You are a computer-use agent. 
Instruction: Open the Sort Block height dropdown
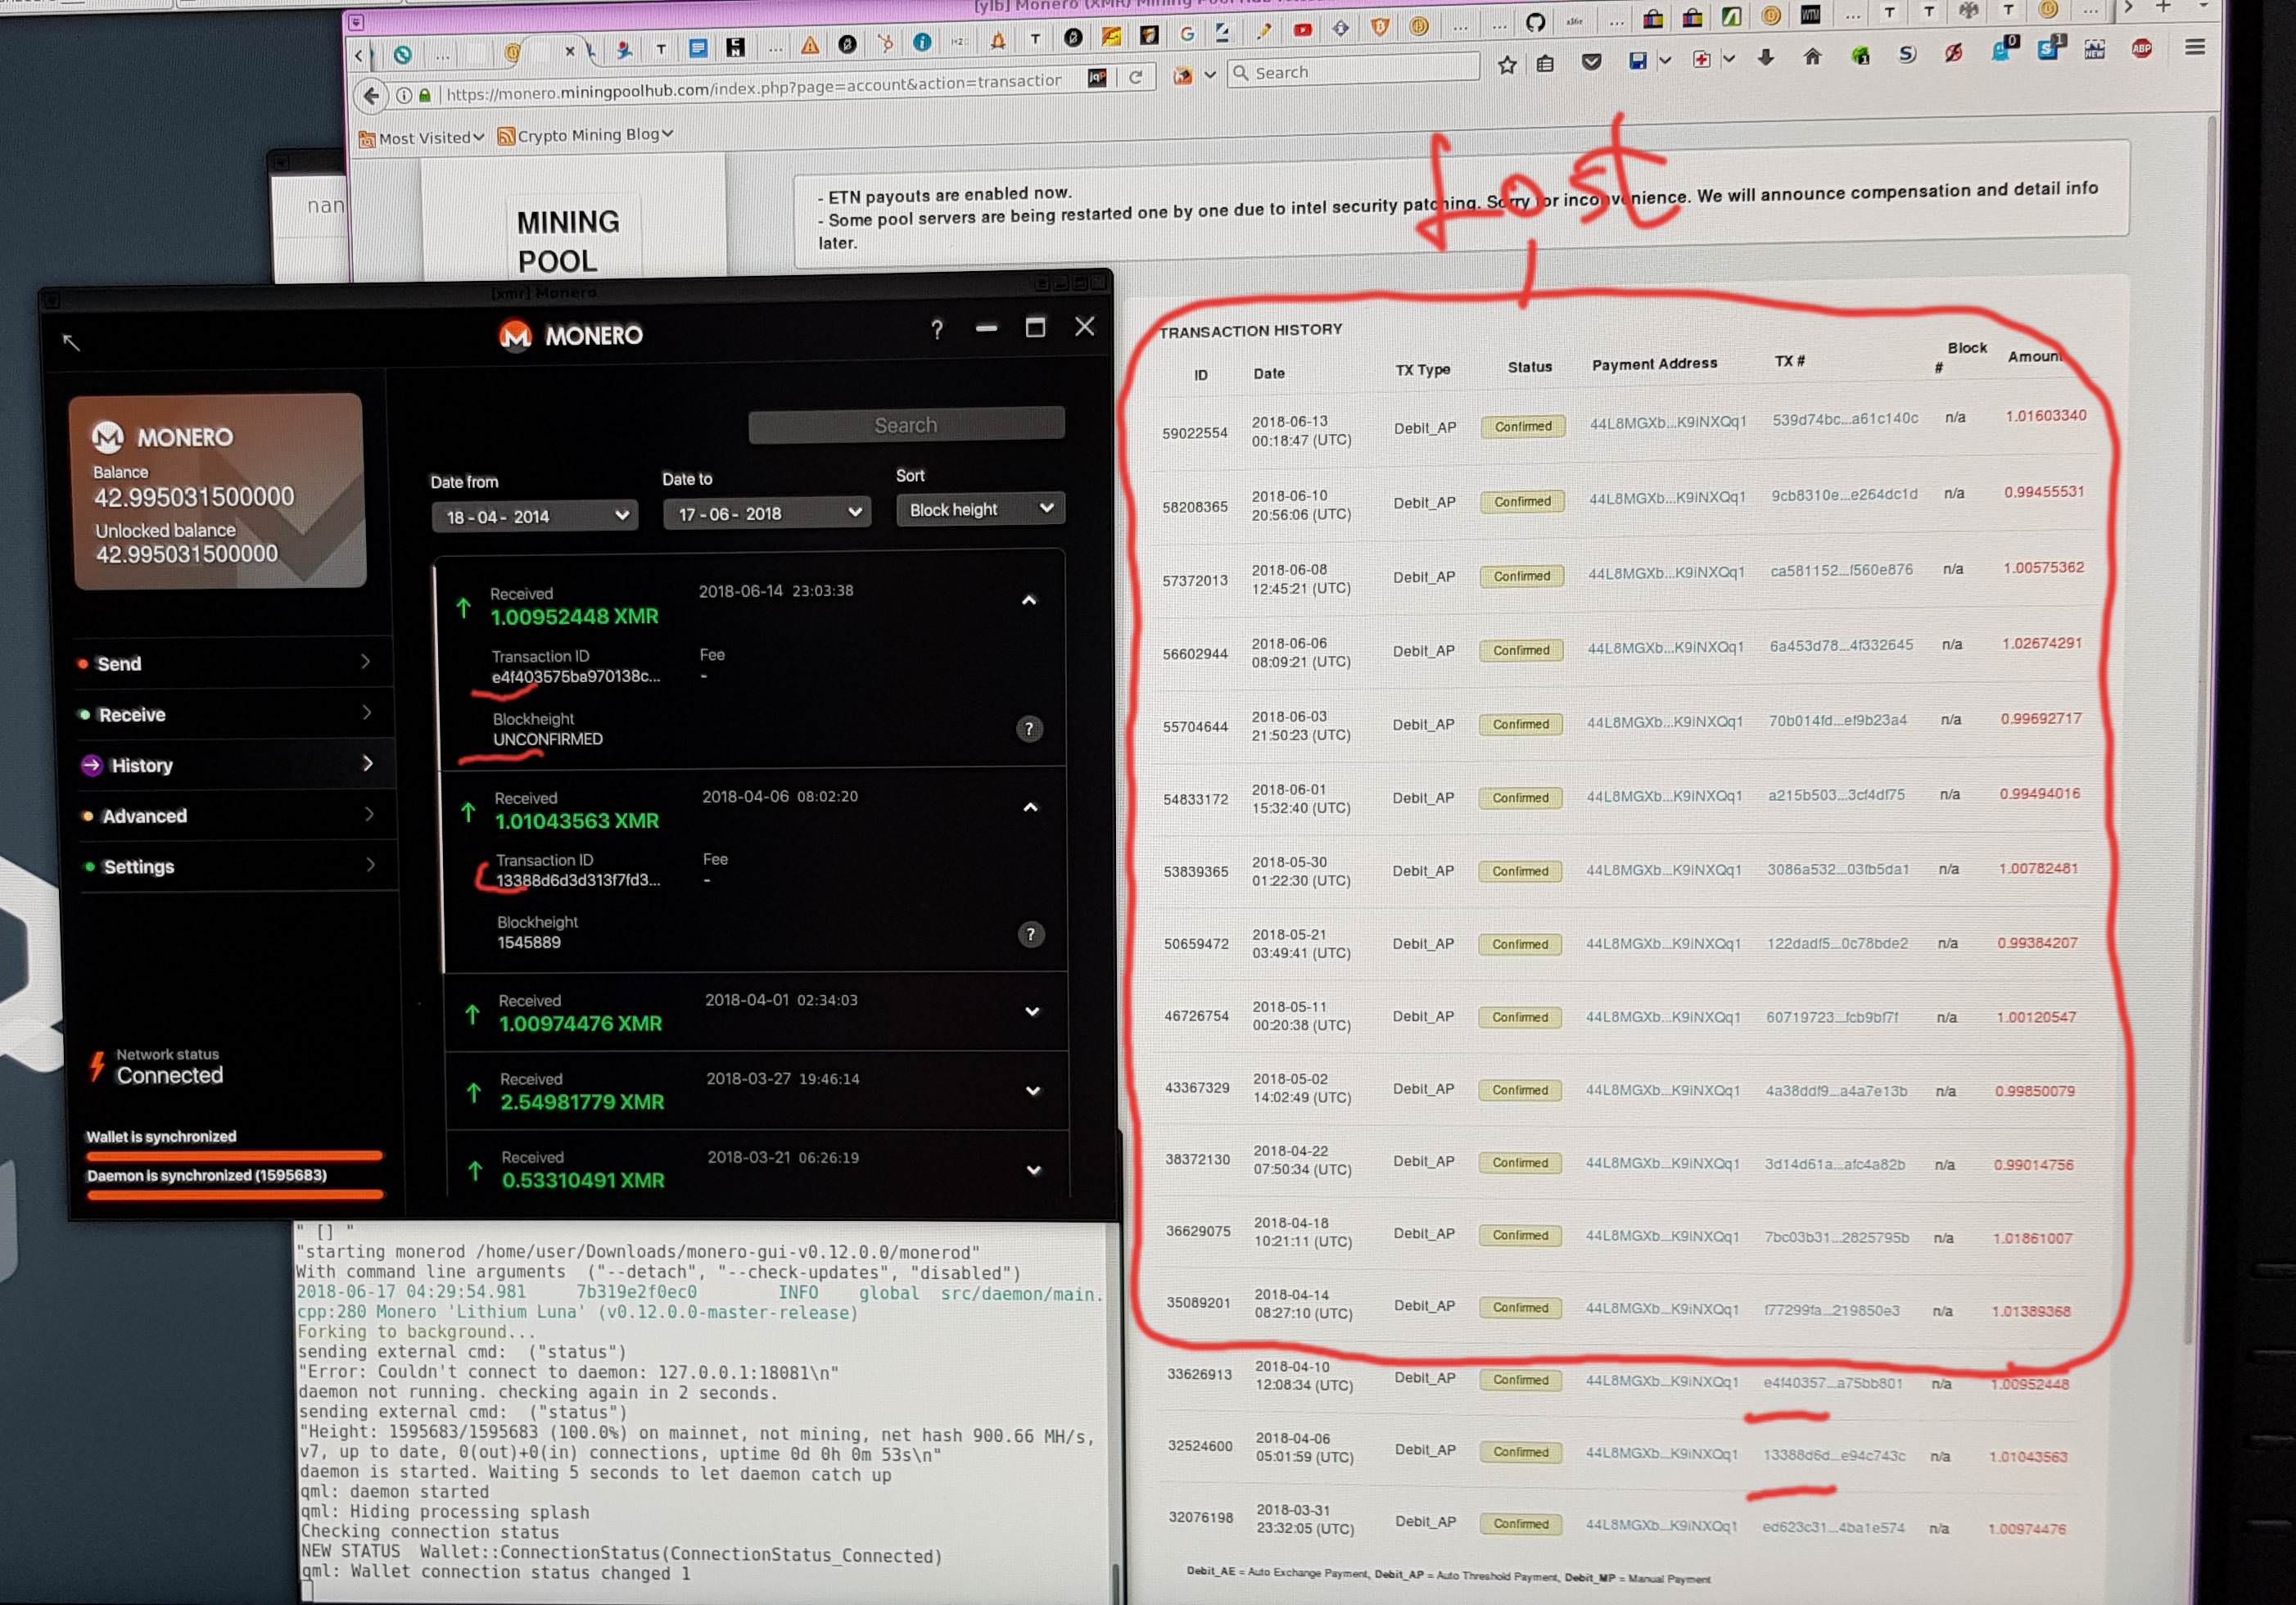tap(980, 509)
